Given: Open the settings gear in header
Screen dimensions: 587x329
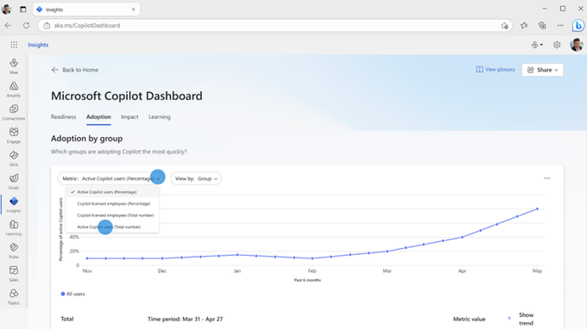Looking at the screenshot, I should click(557, 45).
